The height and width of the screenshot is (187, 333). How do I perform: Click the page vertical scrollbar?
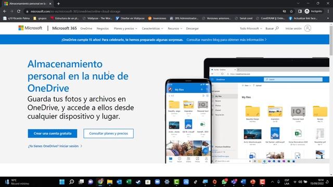pos(331,41)
